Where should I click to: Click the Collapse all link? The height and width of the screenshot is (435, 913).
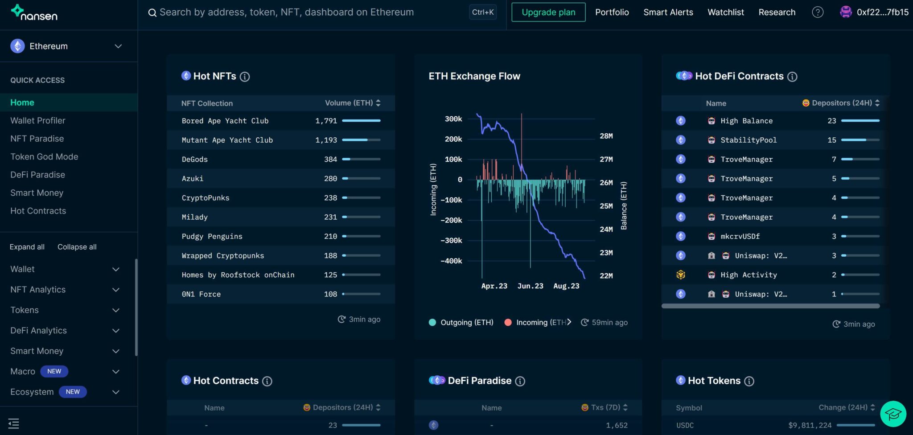tap(77, 247)
